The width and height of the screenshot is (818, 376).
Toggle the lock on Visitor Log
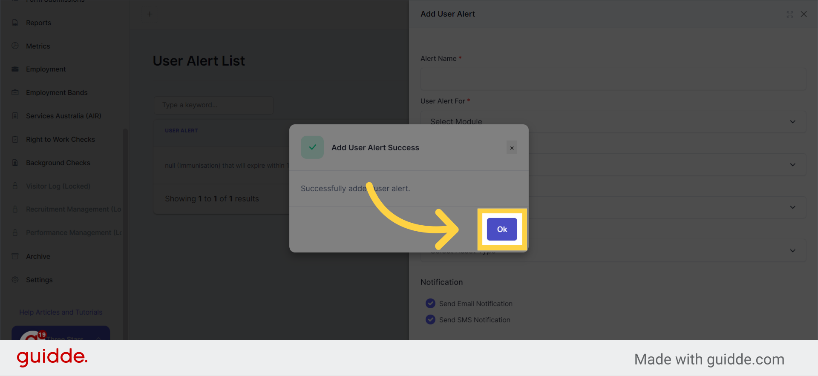coord(15,186)
